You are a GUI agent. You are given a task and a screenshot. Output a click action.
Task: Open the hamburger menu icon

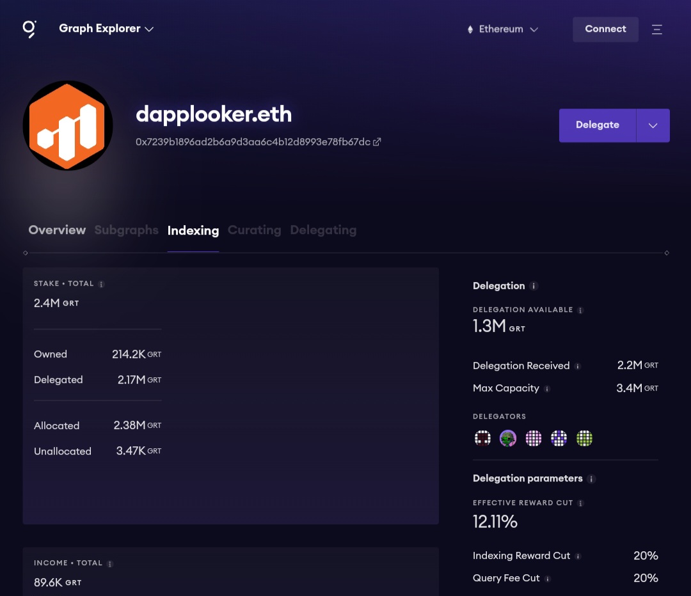coord(657,29)
